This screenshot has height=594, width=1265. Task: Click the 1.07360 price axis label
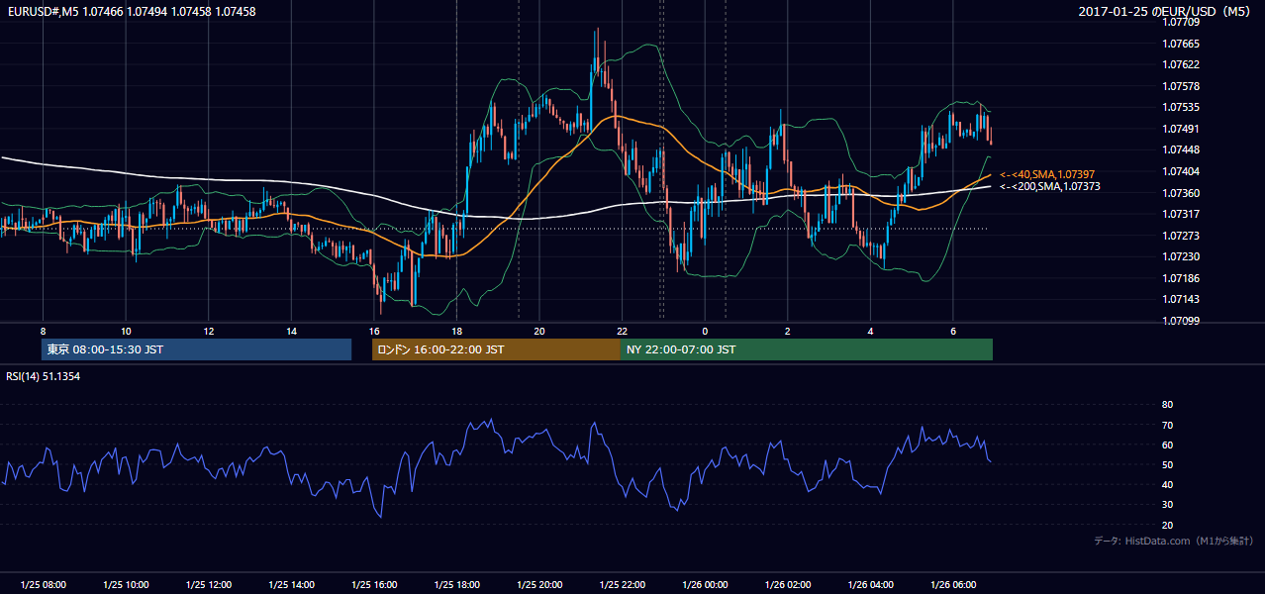1181,193
